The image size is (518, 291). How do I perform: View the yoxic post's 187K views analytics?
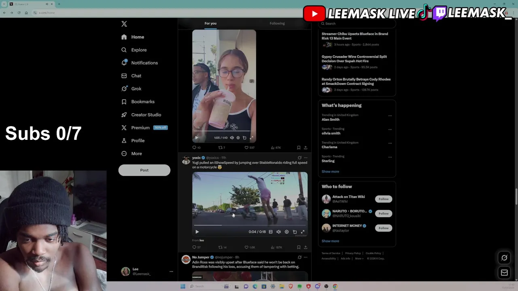pos(276,247)
